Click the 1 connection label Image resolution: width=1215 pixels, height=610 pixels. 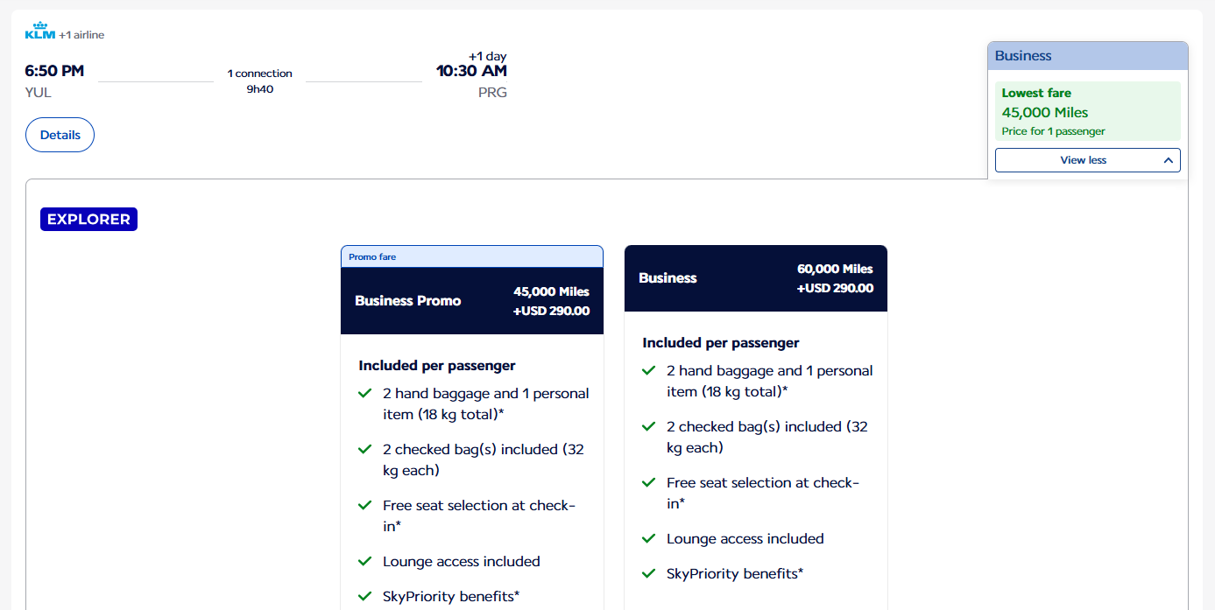[x=259, y=74]
